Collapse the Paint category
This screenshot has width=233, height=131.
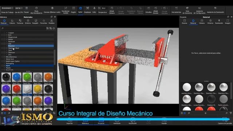[x=4, y=65]
